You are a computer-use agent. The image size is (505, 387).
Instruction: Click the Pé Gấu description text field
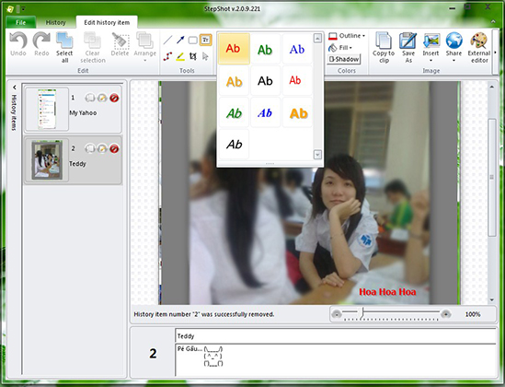[x=336, y=360]
